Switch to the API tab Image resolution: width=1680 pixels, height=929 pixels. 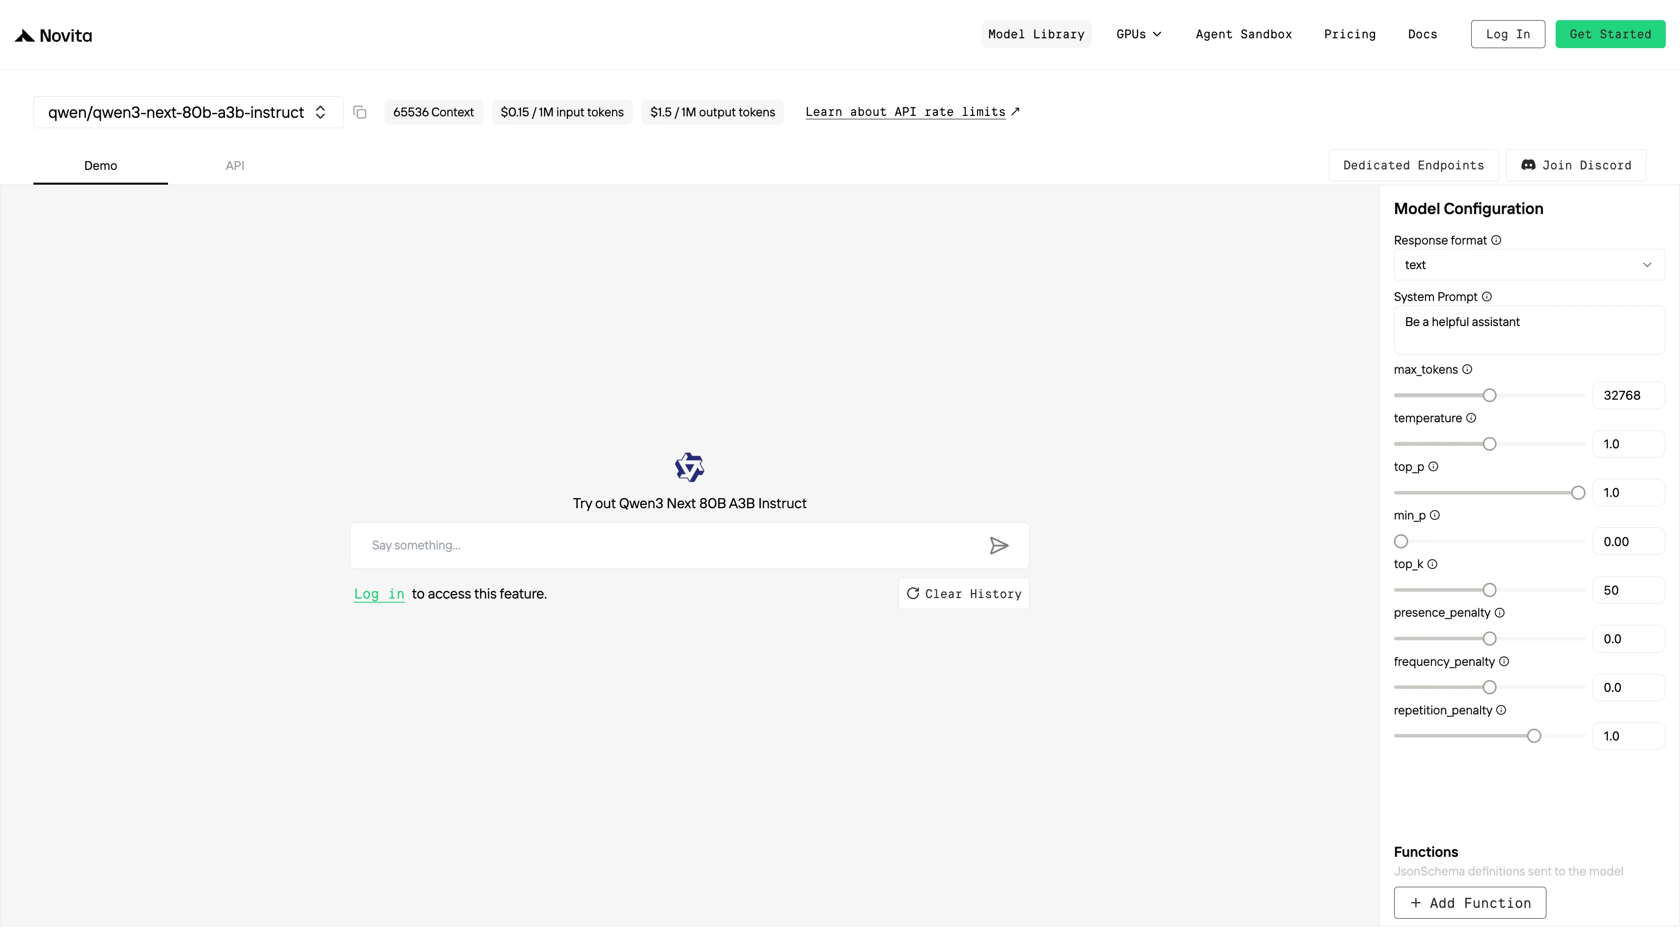tap(235, 165)
